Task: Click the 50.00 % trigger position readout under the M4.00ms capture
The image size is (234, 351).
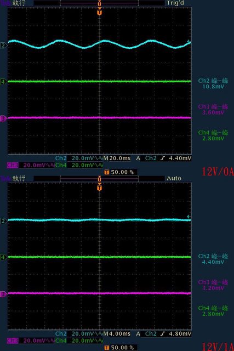Action: [x=121, y=348]
